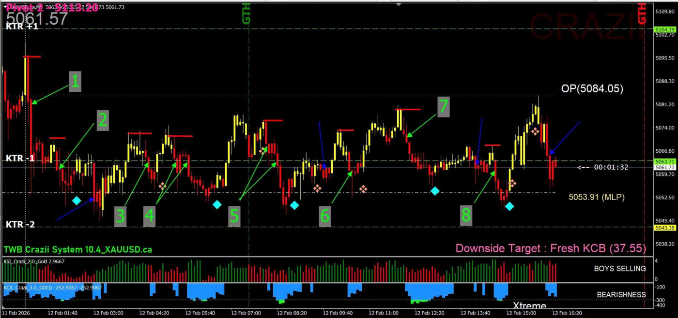The width and height of the screenshot is (678, 318).
Task: Select the Downside Target Fresh KCB text
Action: [551, 248]
